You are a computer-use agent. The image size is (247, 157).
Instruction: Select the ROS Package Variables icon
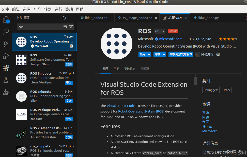tap(21, 114)
